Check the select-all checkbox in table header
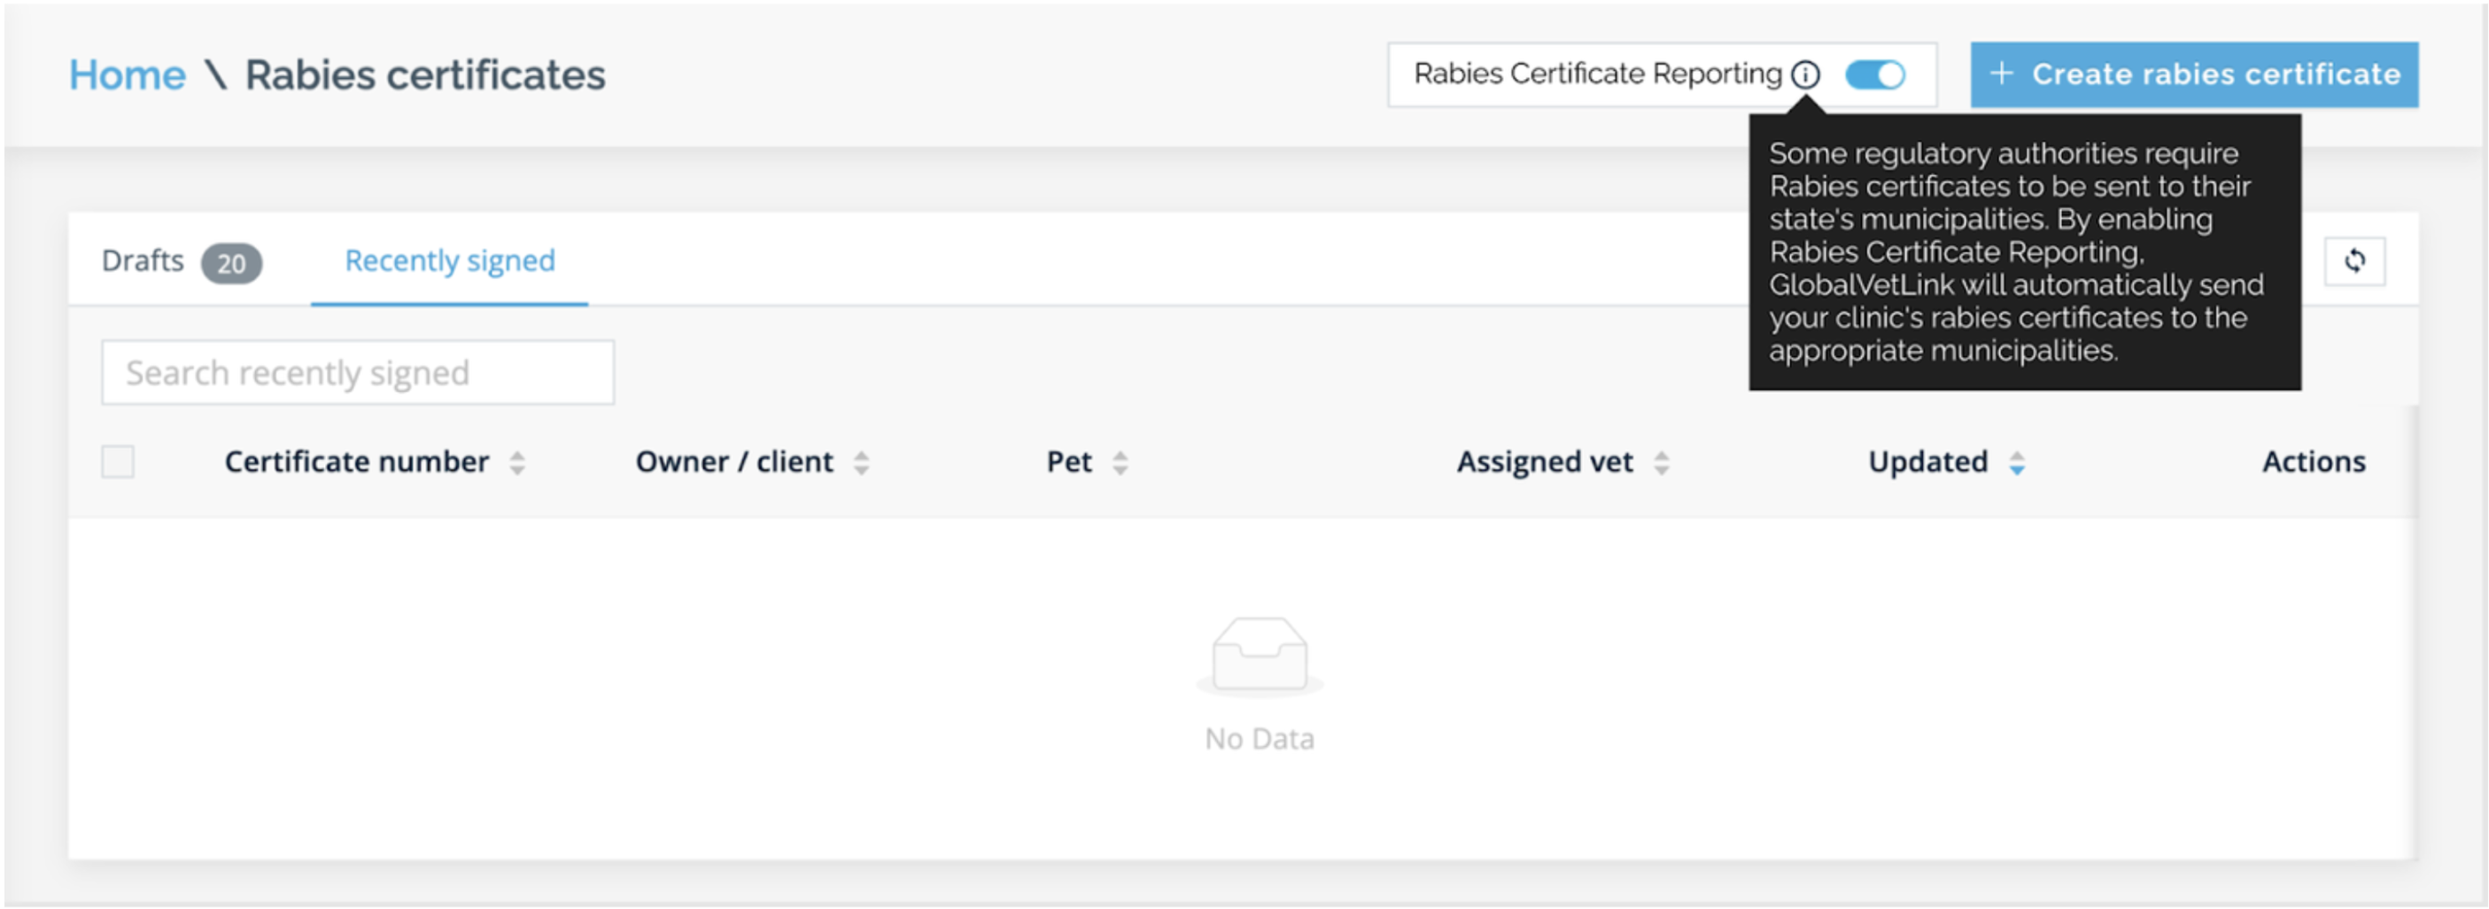 (118, 462)
